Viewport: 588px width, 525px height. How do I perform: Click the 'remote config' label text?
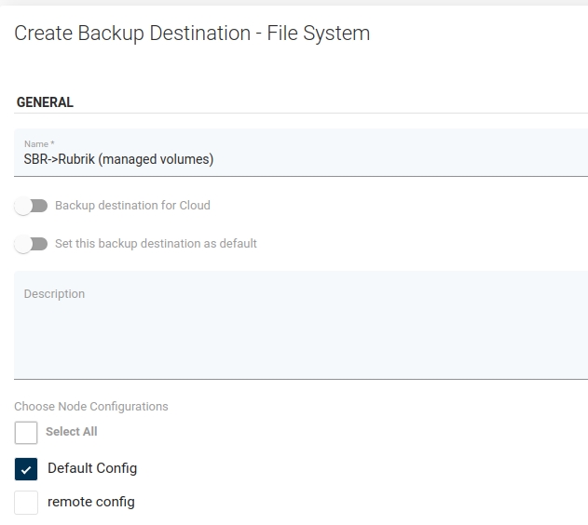(x=91, y=503)
